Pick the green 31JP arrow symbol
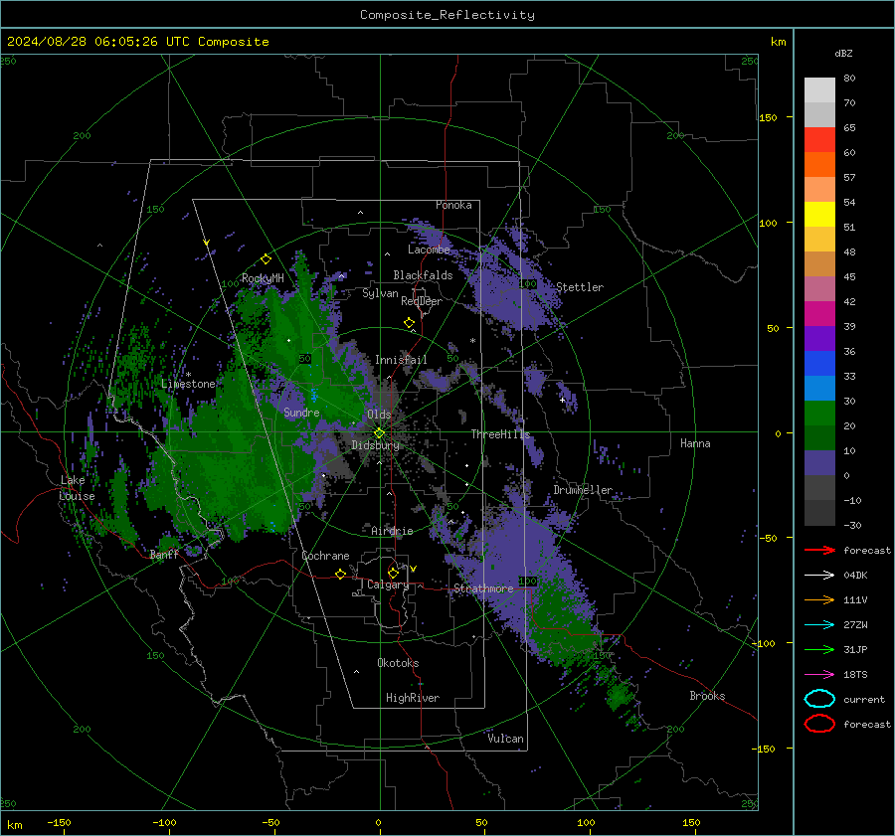Screen dimensions: 895x836 (819, 649)
